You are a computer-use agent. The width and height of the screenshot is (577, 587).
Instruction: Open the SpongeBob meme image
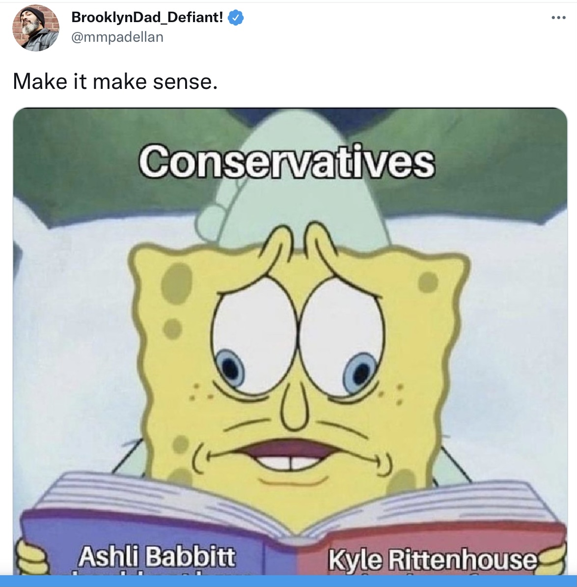[x=290, y=341]
